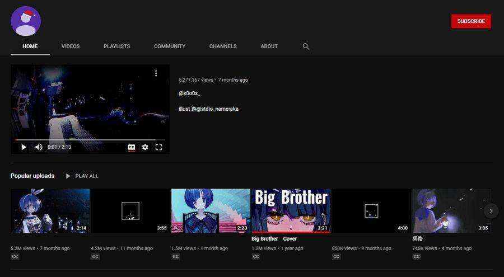Open the 3:05 lantern video thumbnail
Viewport: 504px width, 277px height.
(x=451, y=211)
